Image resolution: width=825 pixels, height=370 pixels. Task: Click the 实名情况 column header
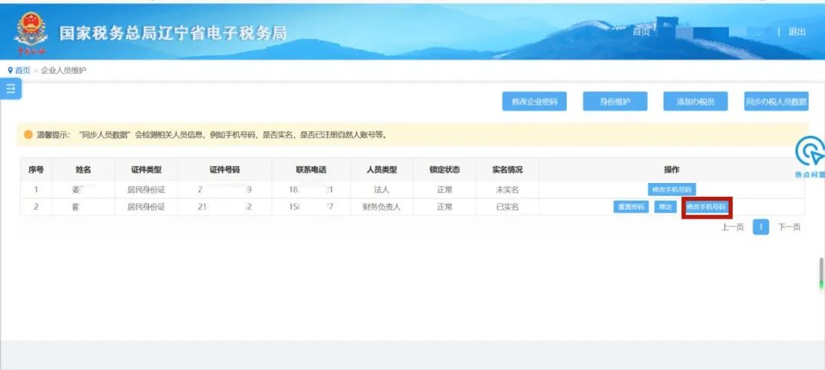click(507, 170)
